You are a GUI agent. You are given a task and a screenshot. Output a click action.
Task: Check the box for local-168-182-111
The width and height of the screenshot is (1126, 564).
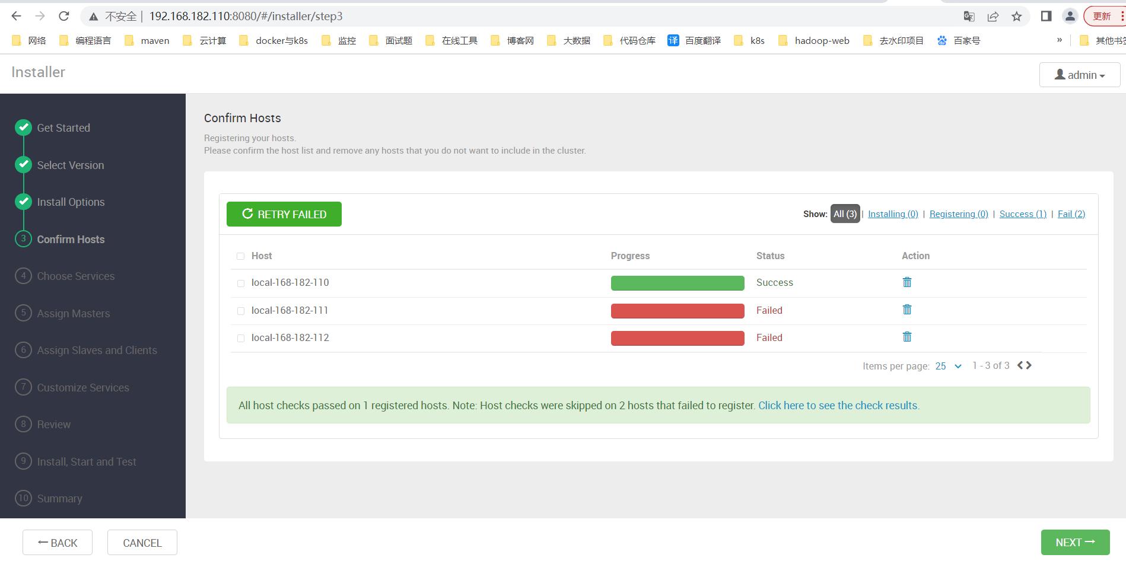[x=240, y=311]
